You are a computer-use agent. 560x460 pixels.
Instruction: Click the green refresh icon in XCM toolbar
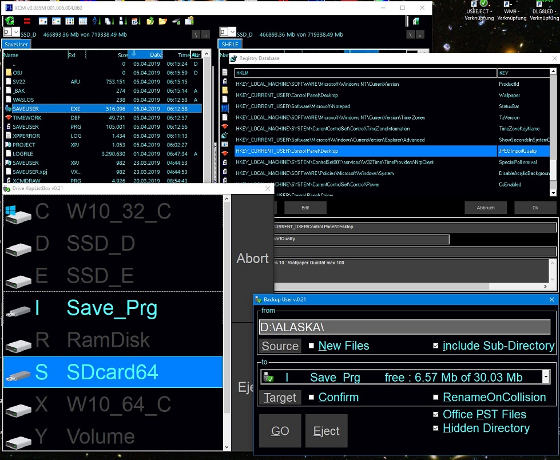(10, 21)
